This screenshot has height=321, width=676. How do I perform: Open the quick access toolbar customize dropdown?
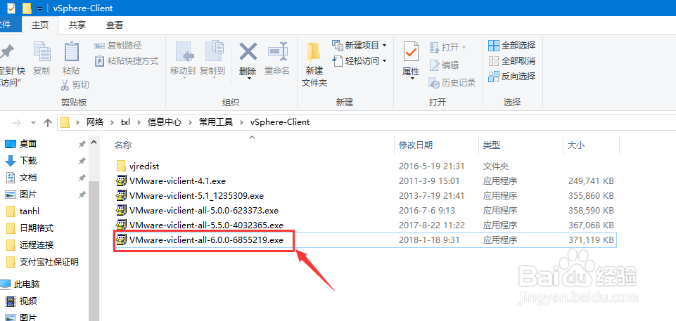(39, 8)
